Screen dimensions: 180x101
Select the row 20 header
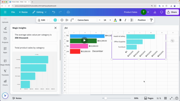coord(65,69)
